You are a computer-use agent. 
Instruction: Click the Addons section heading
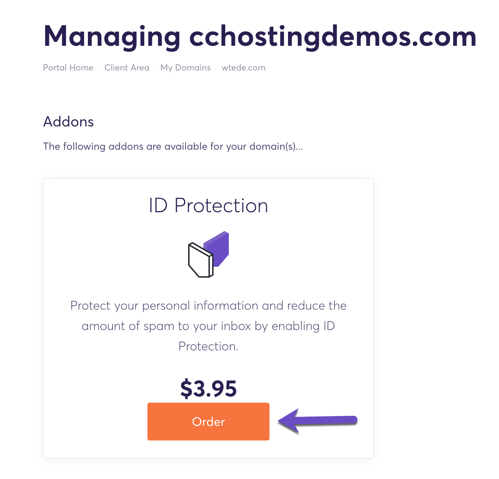tap(68, 121)
